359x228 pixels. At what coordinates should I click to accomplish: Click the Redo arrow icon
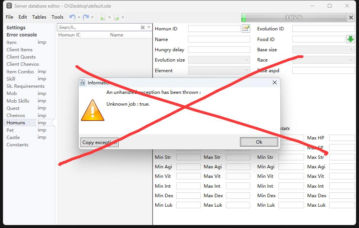[x=86, y=17]
